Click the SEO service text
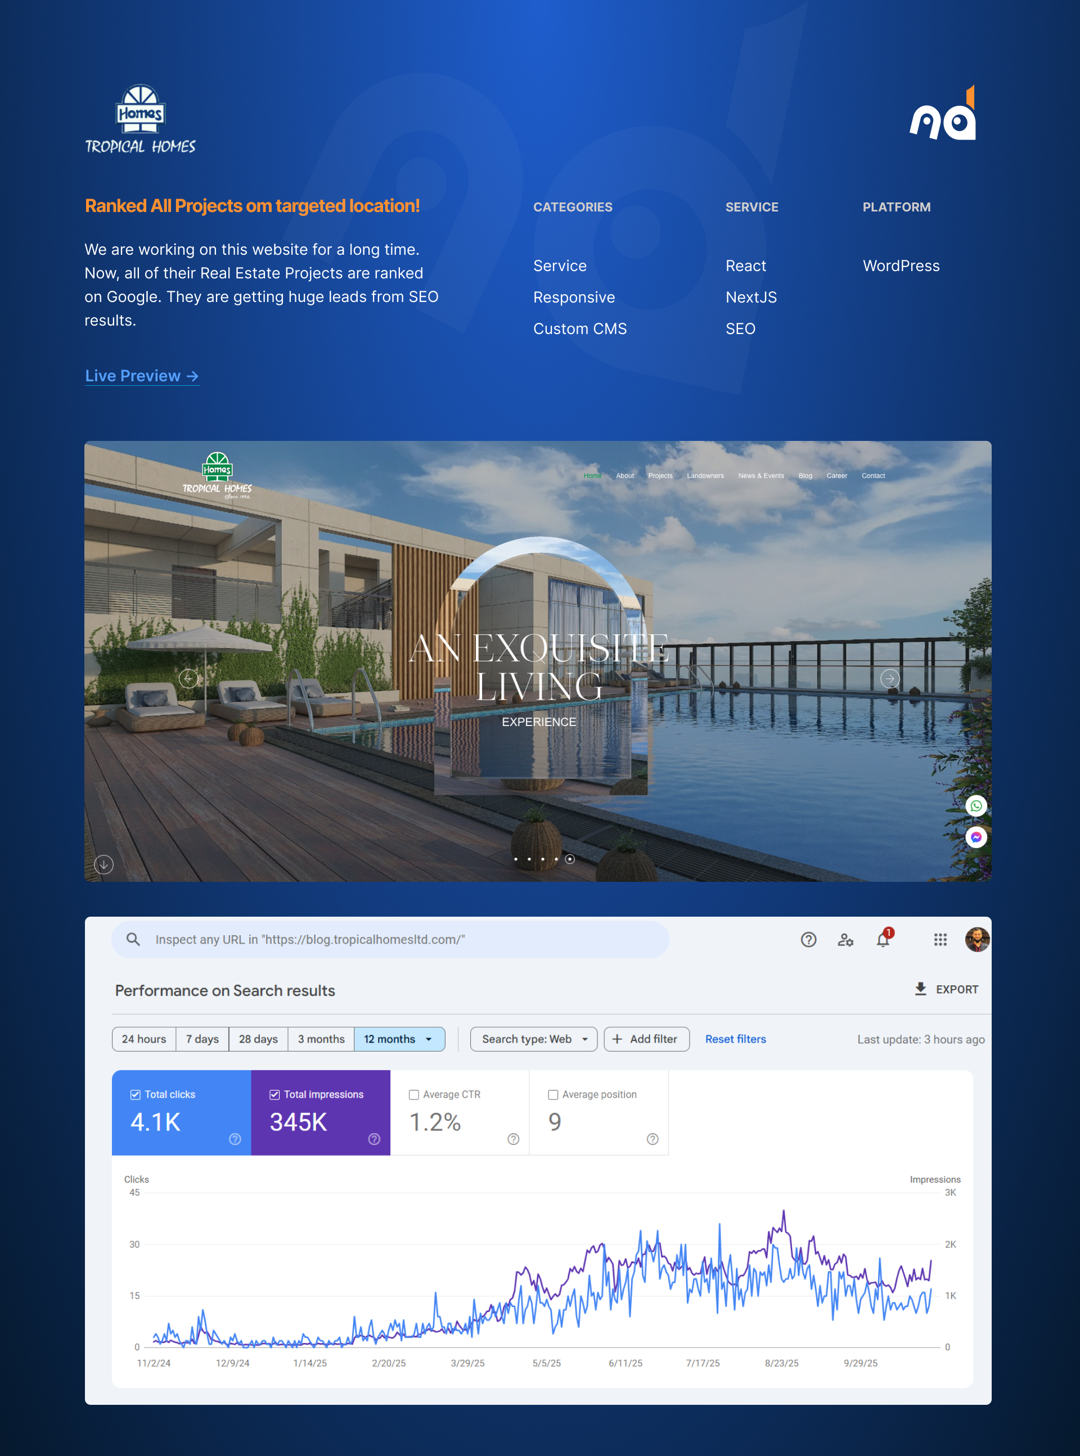 (741, 329)
